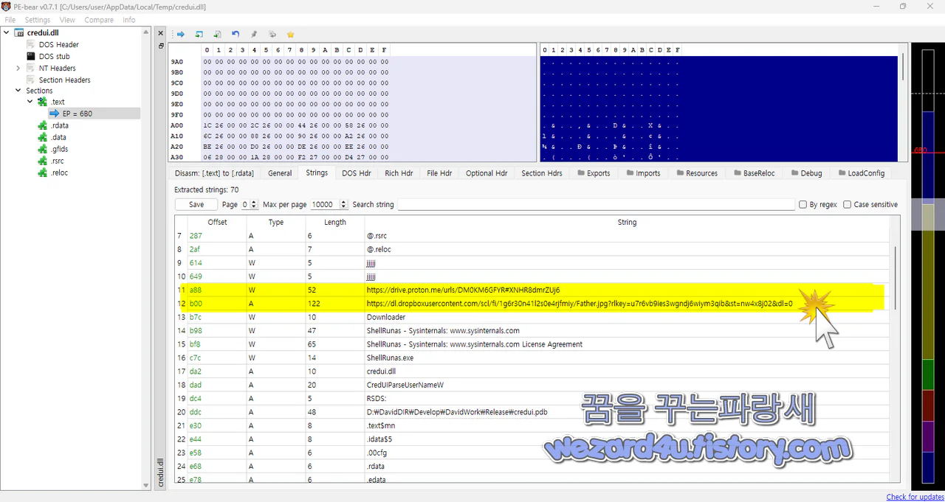Select the .rsrc section
The width and height of the screenshot is (945, 502).
pyautogui.click(x=58, y=161)
